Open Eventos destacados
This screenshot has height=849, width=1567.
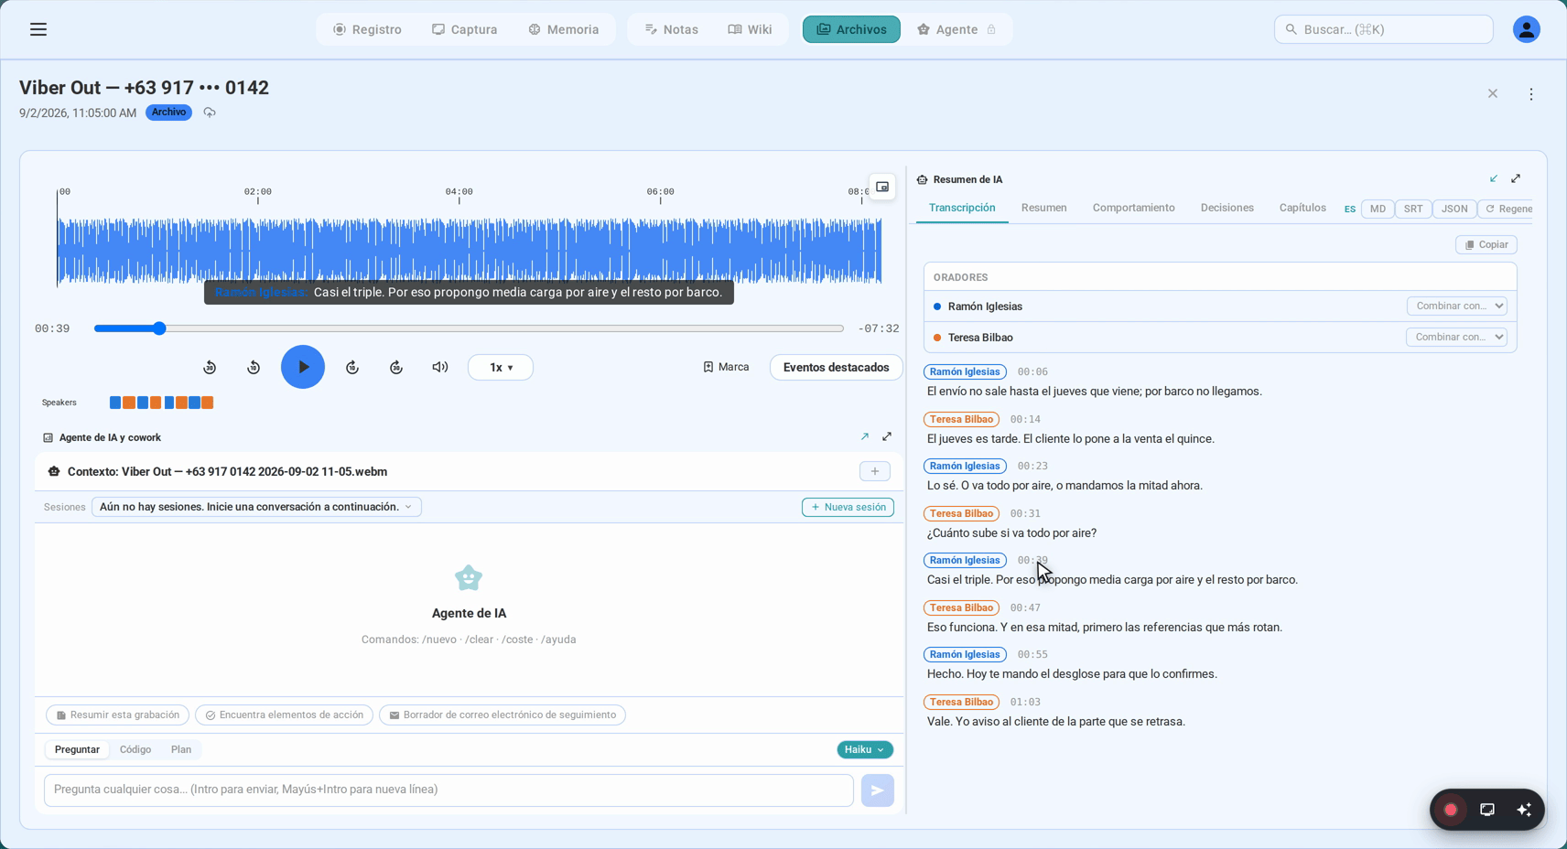click(x=836, y=367)
